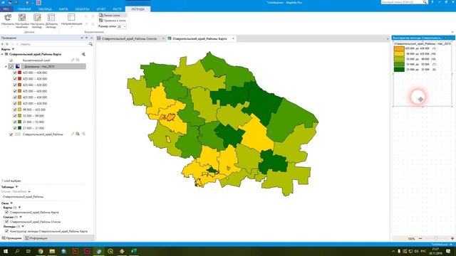Open Chrome from the taskbar
Image resolution: width=456 pixels, height=256 pixels.
click(x=41, y=251)
